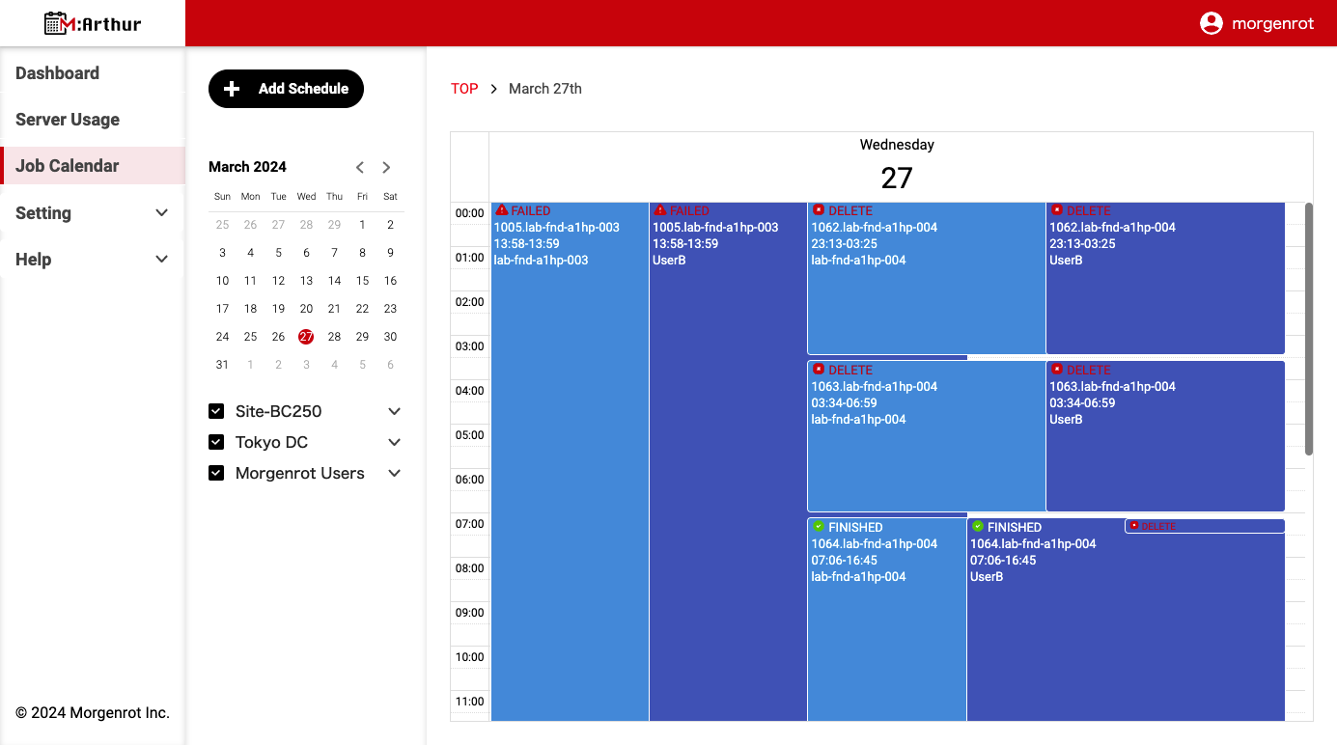Viewport: 1337px width, 745px height.
Task: Click the plus icon on Add Schedule
Action: (x=232, y=89)
